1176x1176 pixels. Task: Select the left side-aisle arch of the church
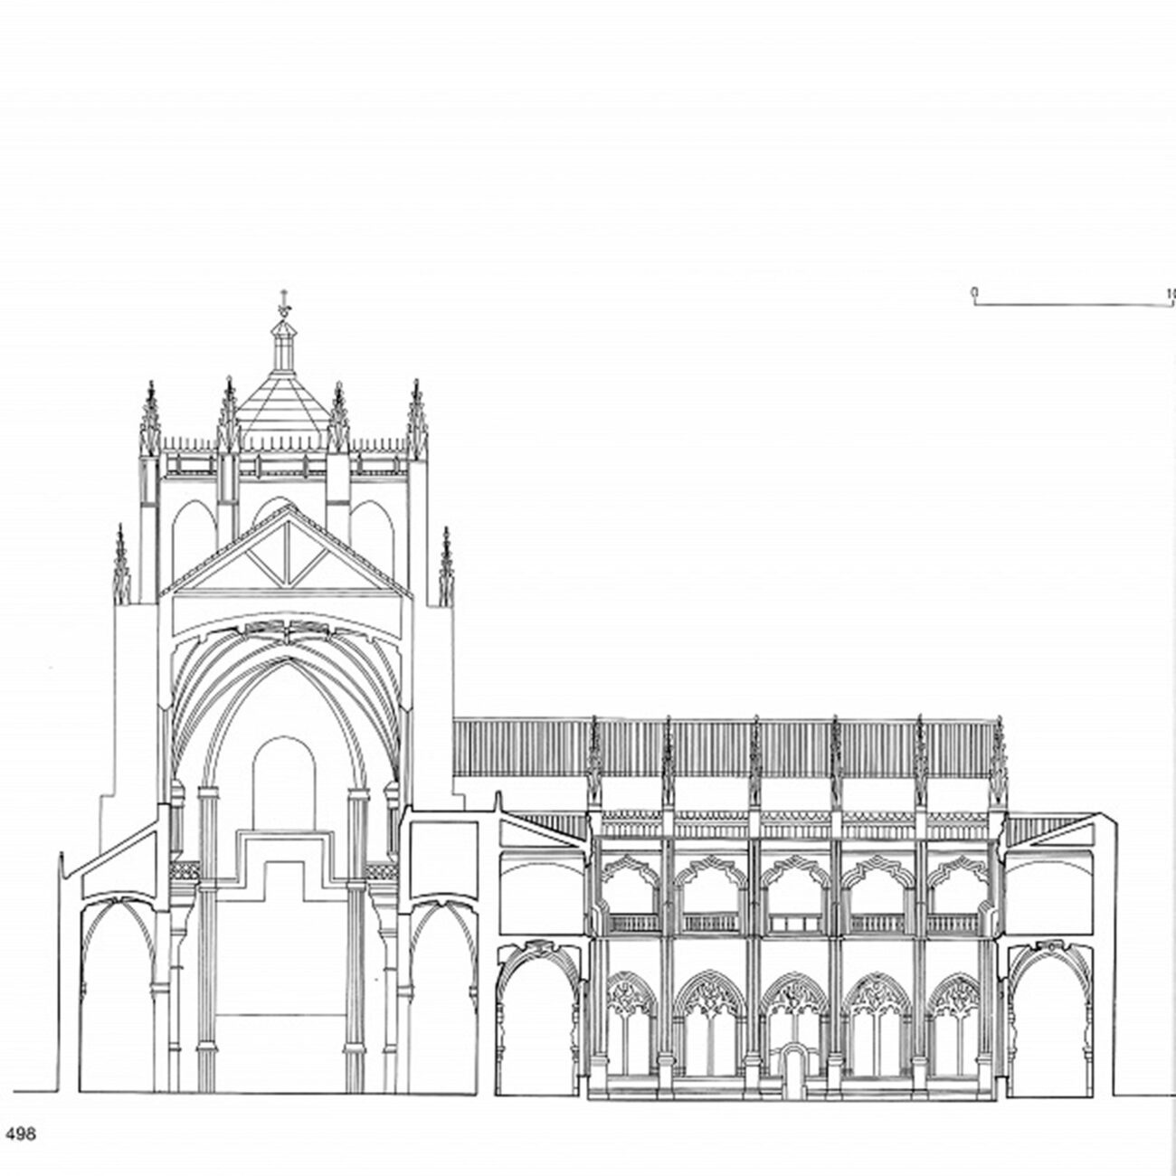click(118, 995)
